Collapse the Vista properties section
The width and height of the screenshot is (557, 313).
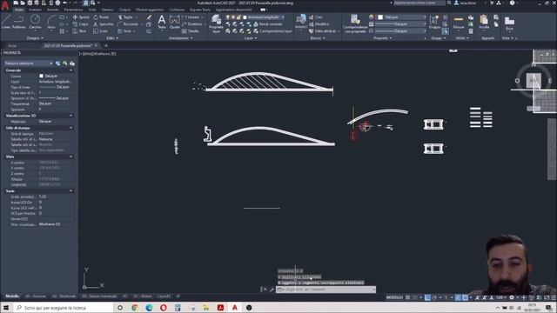[71, 156]
